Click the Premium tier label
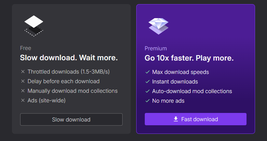Image resolution: width=267 pixels, height=141 pixels. click(x=156, y=49)
